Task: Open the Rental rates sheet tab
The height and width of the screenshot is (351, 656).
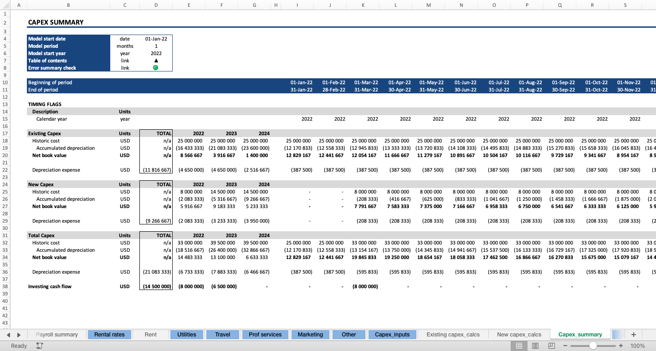Action: click(109, 335)
